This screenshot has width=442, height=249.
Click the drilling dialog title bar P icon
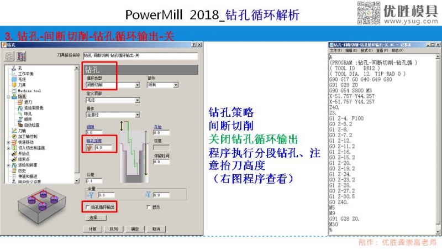4,45
